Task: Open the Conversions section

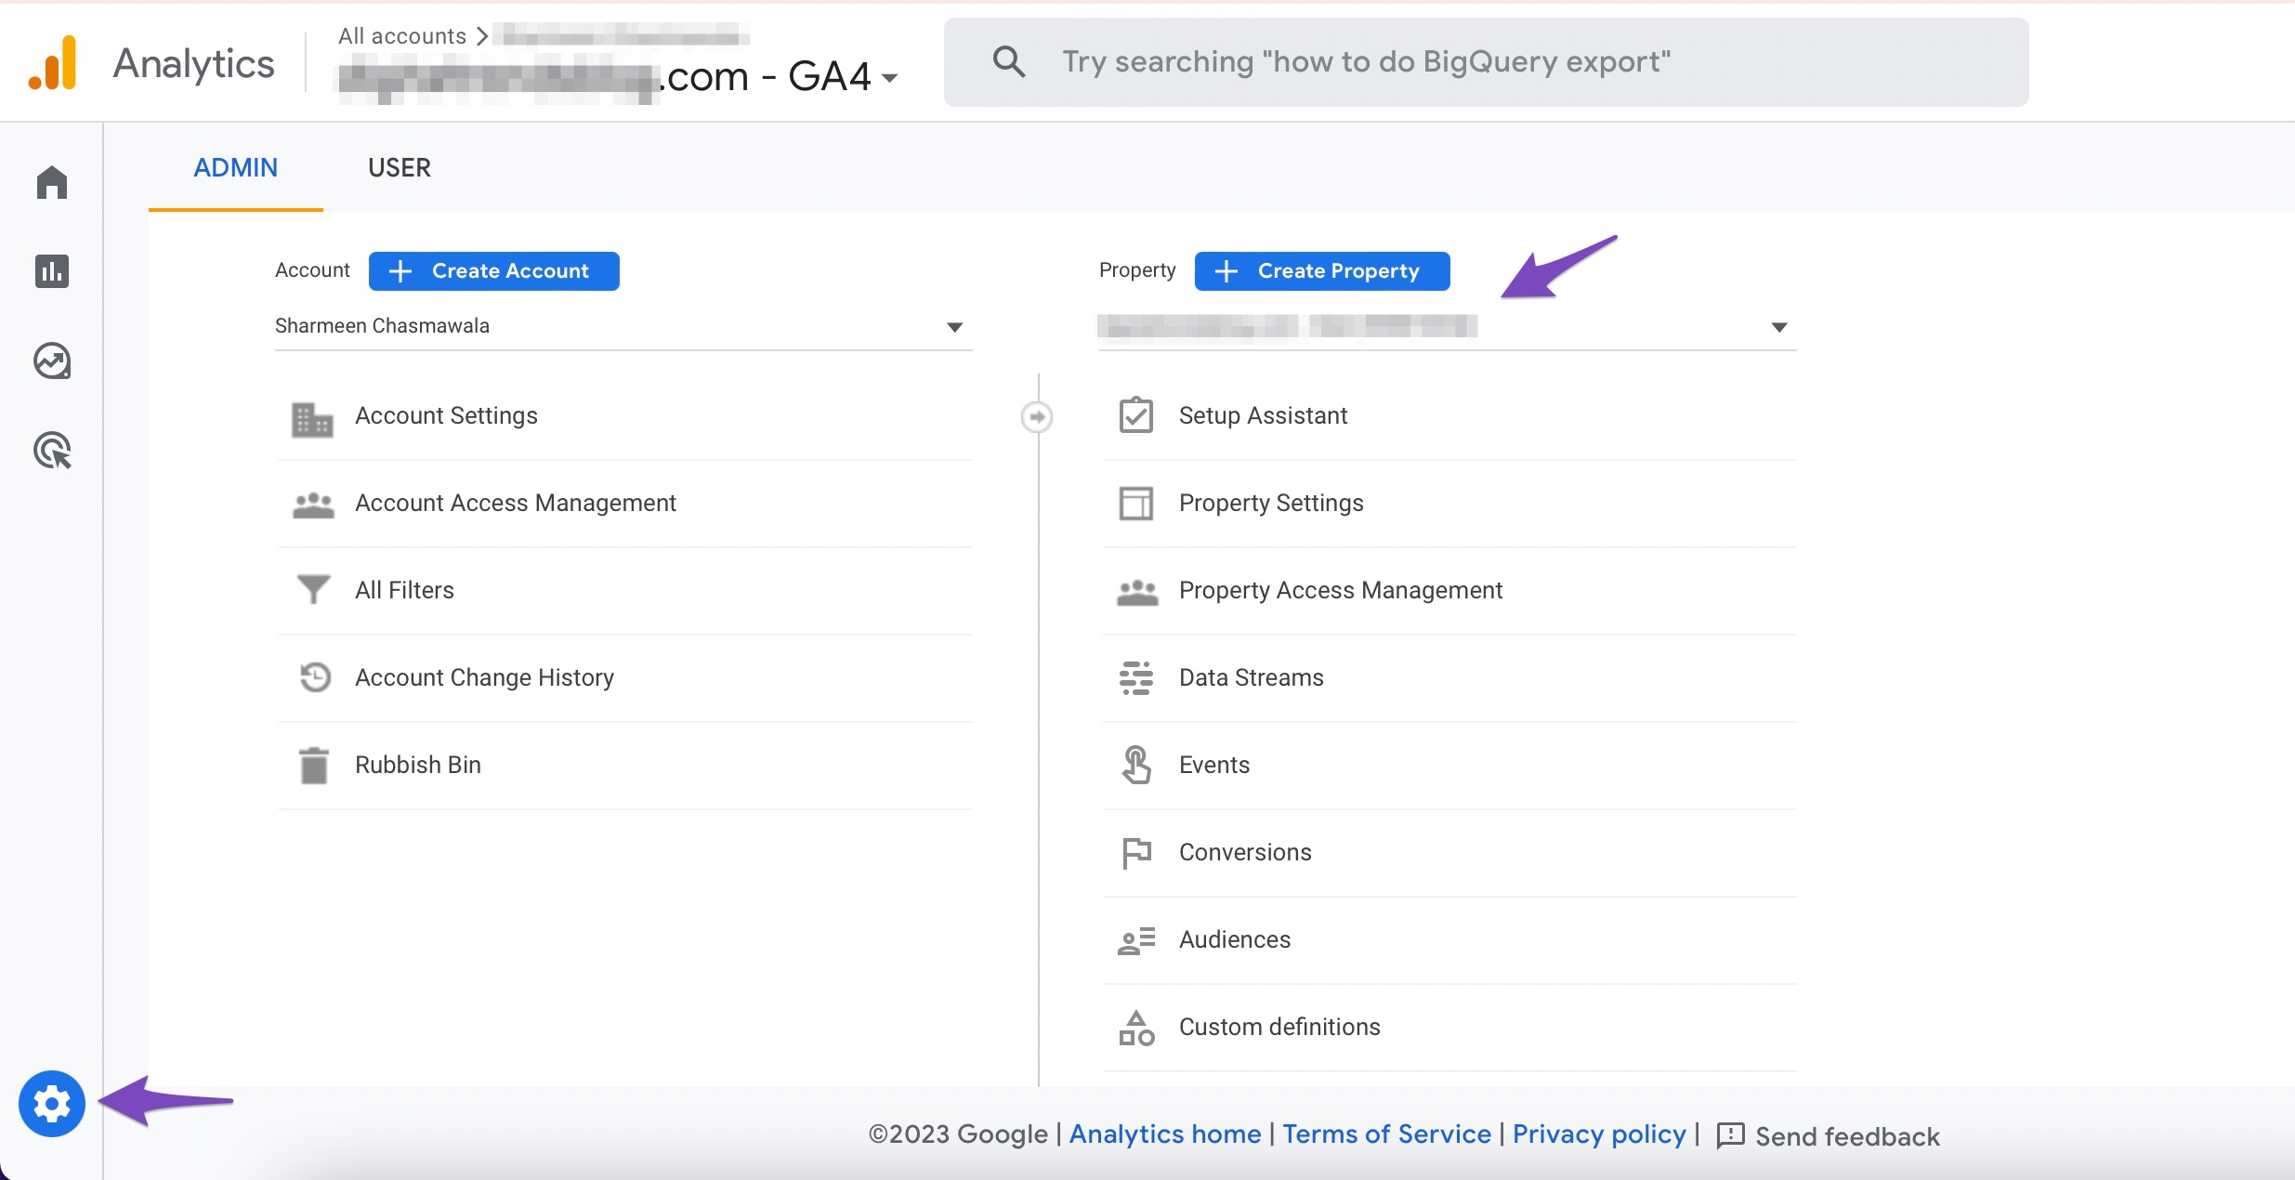Action: 1244,852
